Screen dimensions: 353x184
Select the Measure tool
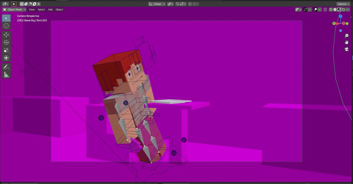(x=6, y=75)
